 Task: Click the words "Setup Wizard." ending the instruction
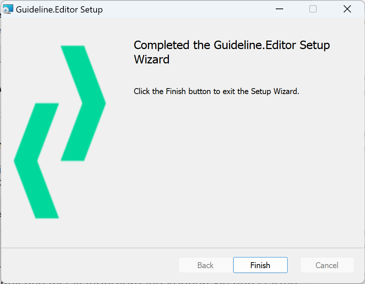click(275, 91)
